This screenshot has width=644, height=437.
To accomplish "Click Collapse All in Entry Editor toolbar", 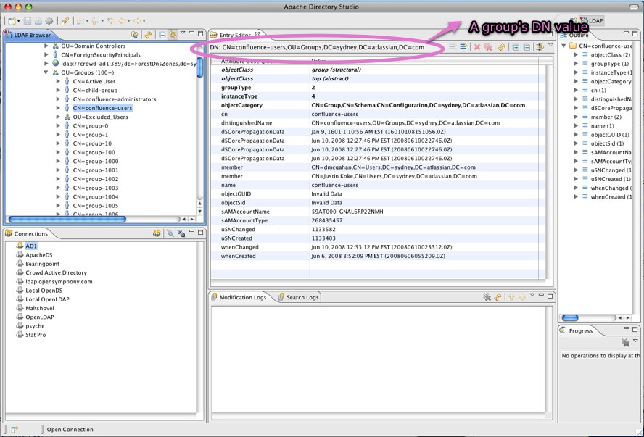I will coord(527,47).
